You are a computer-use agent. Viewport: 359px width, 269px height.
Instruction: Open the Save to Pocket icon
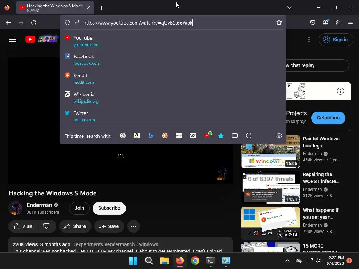312,23
